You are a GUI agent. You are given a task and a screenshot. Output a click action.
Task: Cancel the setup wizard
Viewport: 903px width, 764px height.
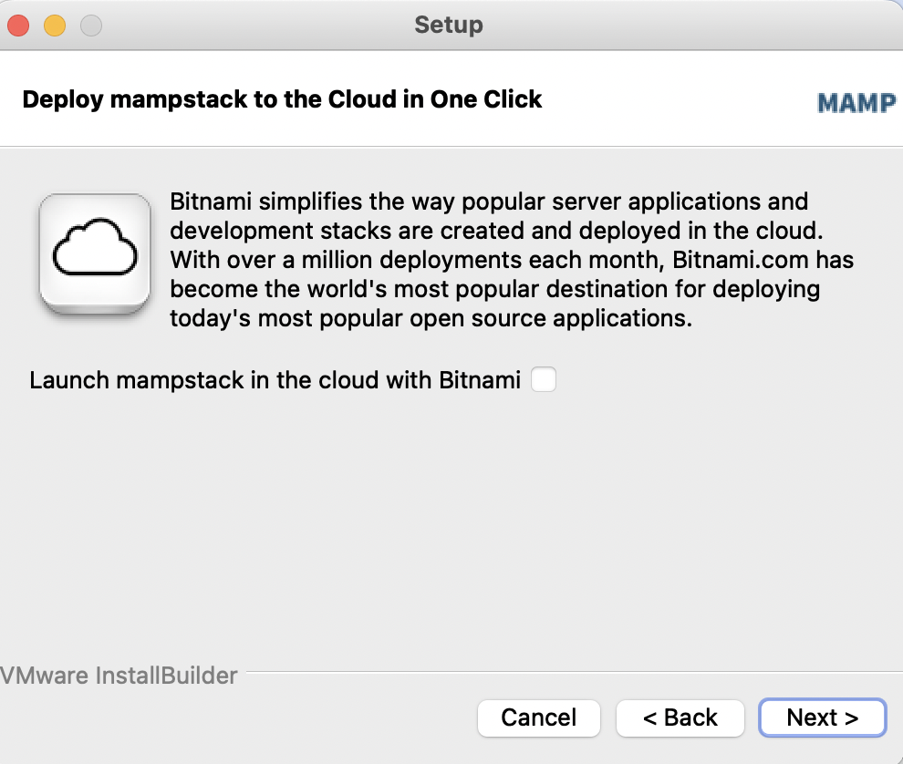coord(538,718)
